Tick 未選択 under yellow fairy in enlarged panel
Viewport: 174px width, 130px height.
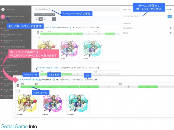17,114
